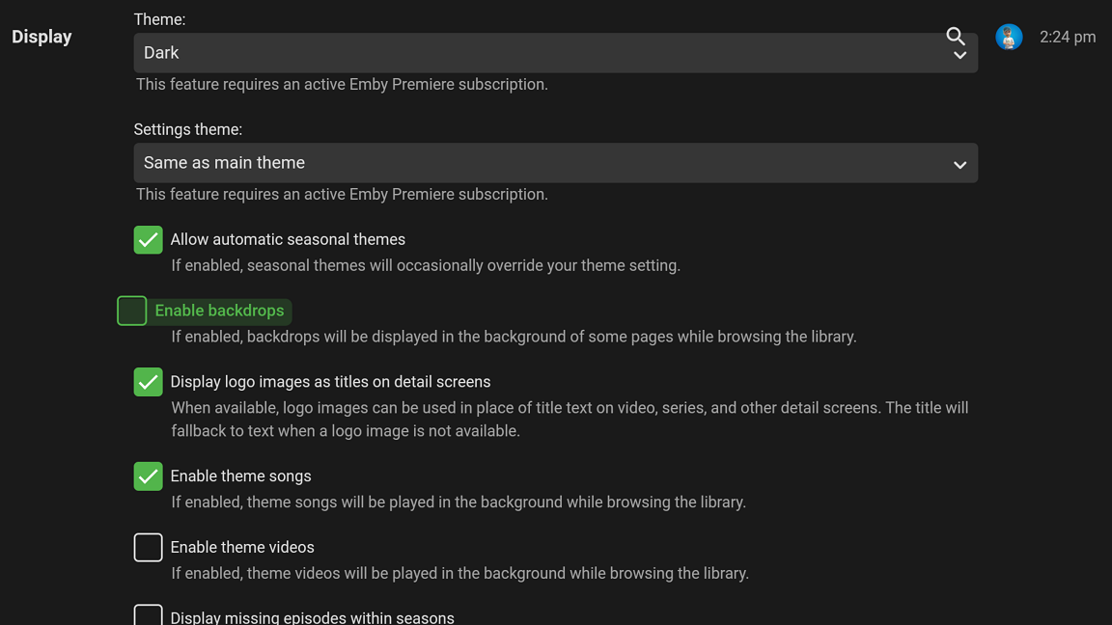Click the 'Enable theme songs' label
The width and height of the screenshot is (1112, 625).
pyautogui.click(x=240, y=476)
